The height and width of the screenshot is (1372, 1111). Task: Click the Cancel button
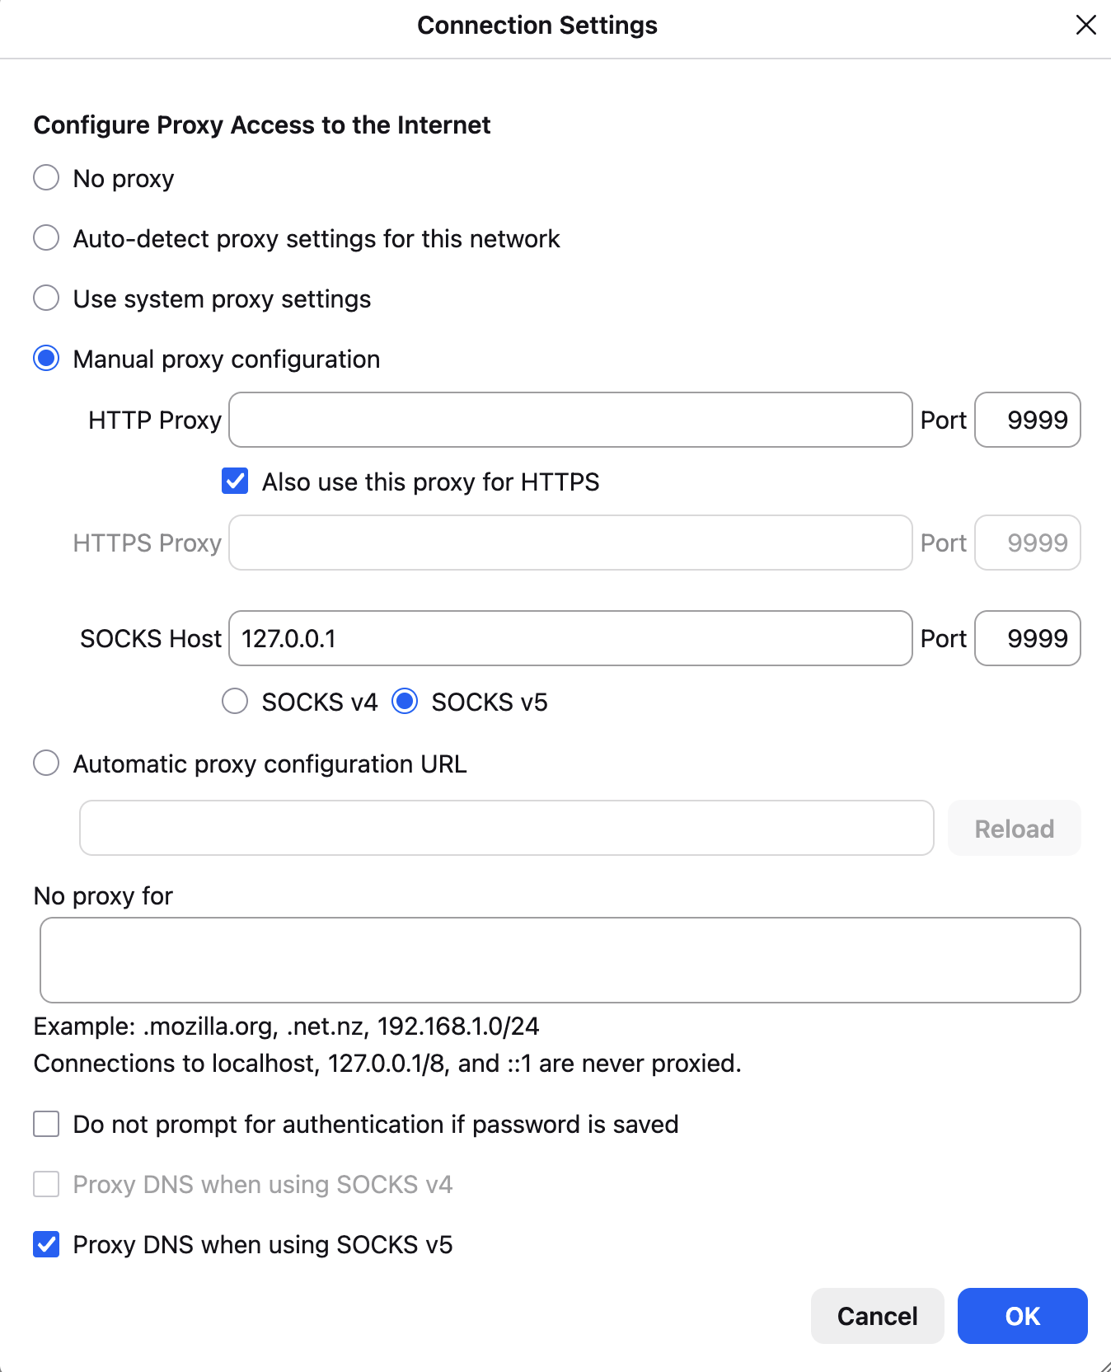[x=877, y=1316]
